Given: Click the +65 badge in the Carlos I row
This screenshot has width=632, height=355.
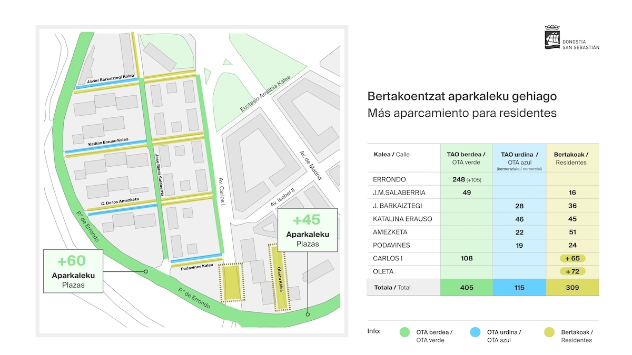Looking at the screenshot, I should tap(572, 258).
